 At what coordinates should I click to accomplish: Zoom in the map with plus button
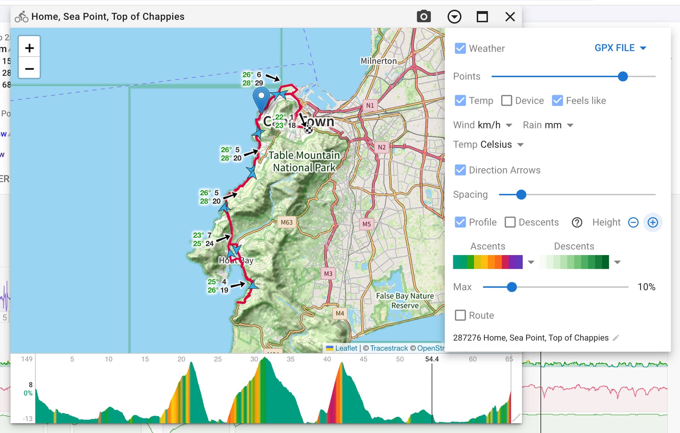pyautogui.click(x=29, y=48)
